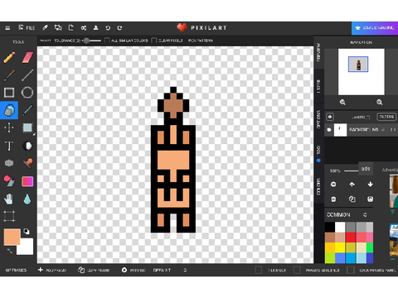This screenshot has height=298, width=398.
Task: Click the pen edit icon in top toolbar
Action: pyautogui.click(x=46, y=28)
